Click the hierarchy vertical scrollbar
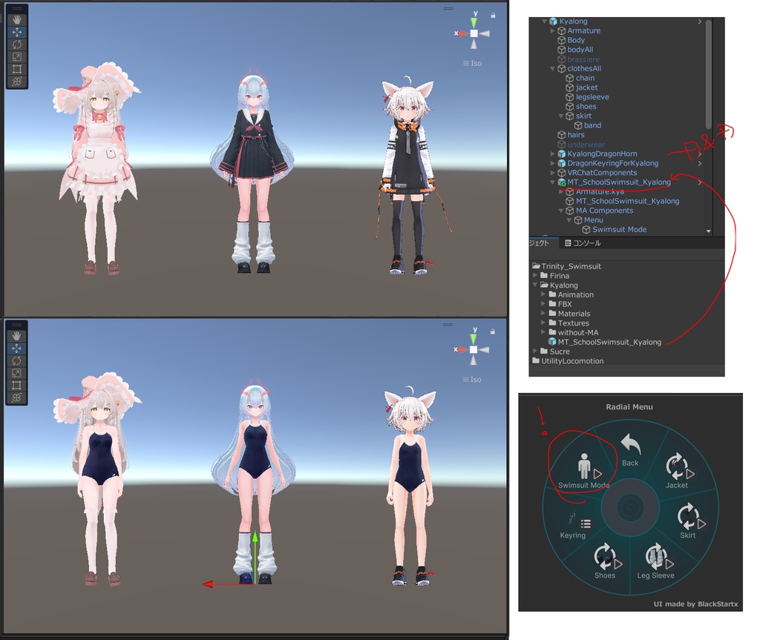 708,74
